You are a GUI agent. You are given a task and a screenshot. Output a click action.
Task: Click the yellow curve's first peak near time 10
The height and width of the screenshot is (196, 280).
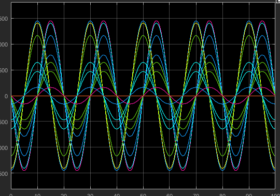[37, 23]
